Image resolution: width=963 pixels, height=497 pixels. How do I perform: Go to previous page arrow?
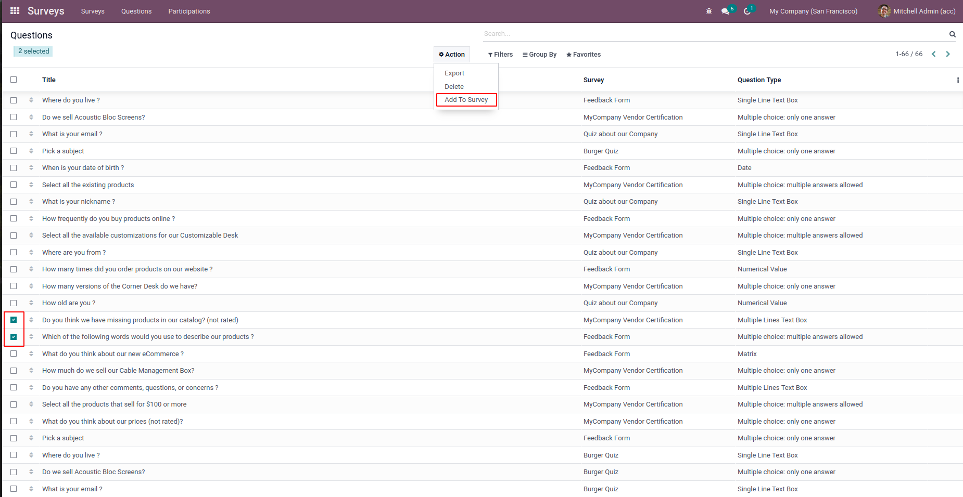coord(934,54)
